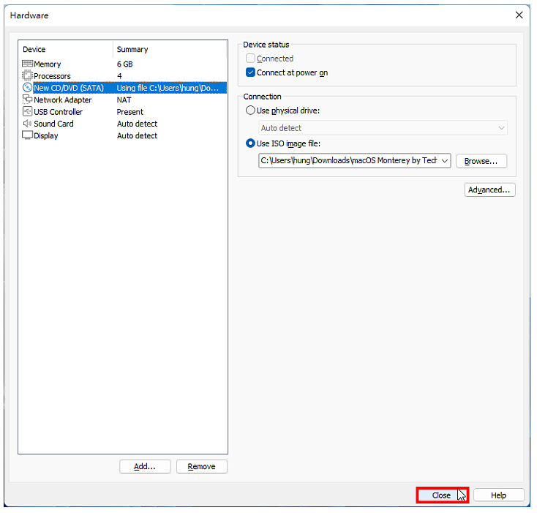The width and height of the screenshot is (537, 513).
Task: Open Advanced CD/DVD settings
Action: point(490,190)
